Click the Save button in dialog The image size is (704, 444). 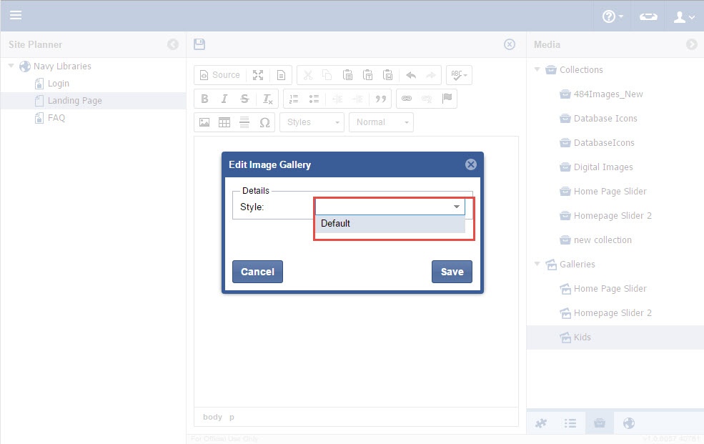point(452,272)
